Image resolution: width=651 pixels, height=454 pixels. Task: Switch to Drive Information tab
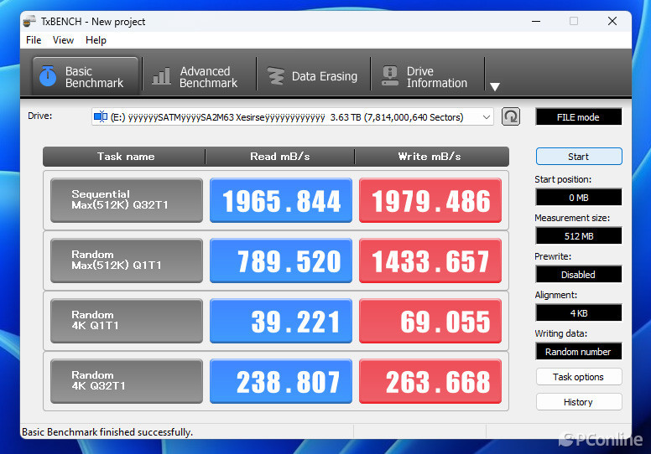click(x=427, y=76)
